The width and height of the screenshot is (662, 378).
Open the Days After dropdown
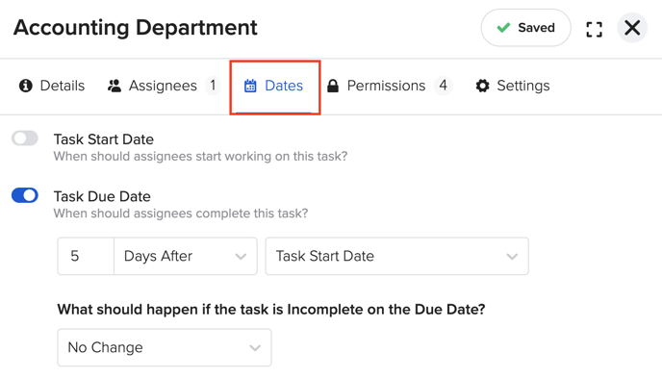(186, 256)
